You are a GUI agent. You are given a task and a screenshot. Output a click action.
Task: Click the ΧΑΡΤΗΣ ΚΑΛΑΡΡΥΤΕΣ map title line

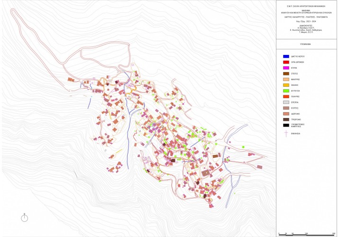tap(306, 17)
